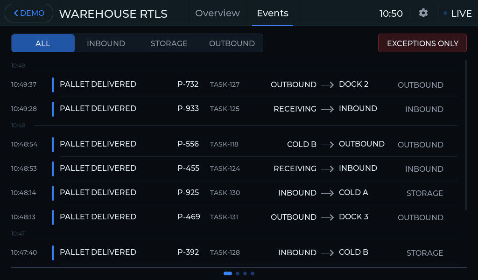Open TASK-128 label
The image size is (478, 280).
225,252
